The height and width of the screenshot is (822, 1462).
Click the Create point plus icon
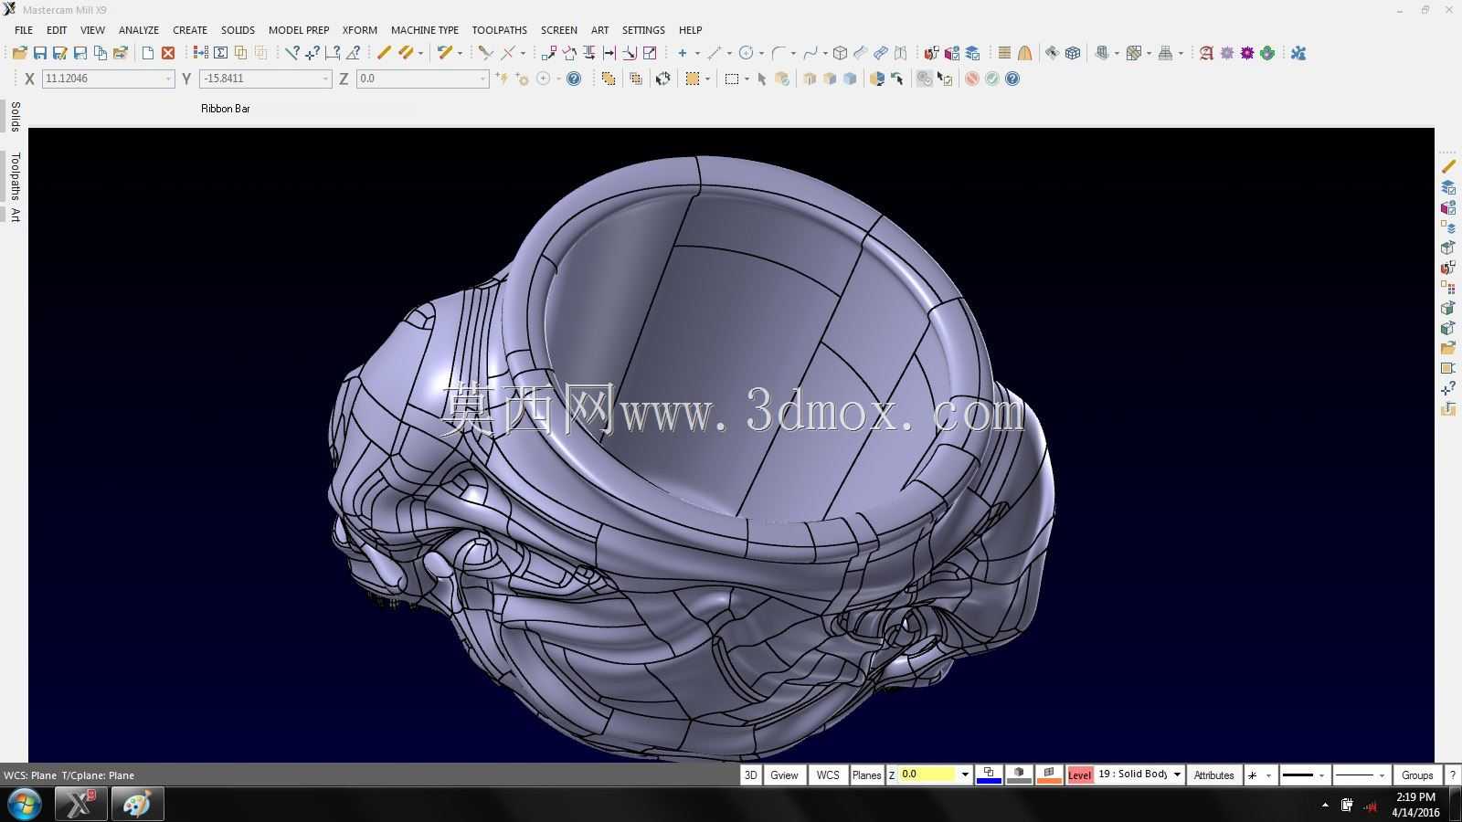[x=682, y=53]
